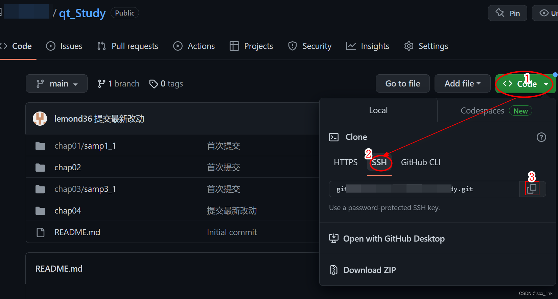Open the Security tab
This screenshot has width=558, height=299.
coord(310,46)
